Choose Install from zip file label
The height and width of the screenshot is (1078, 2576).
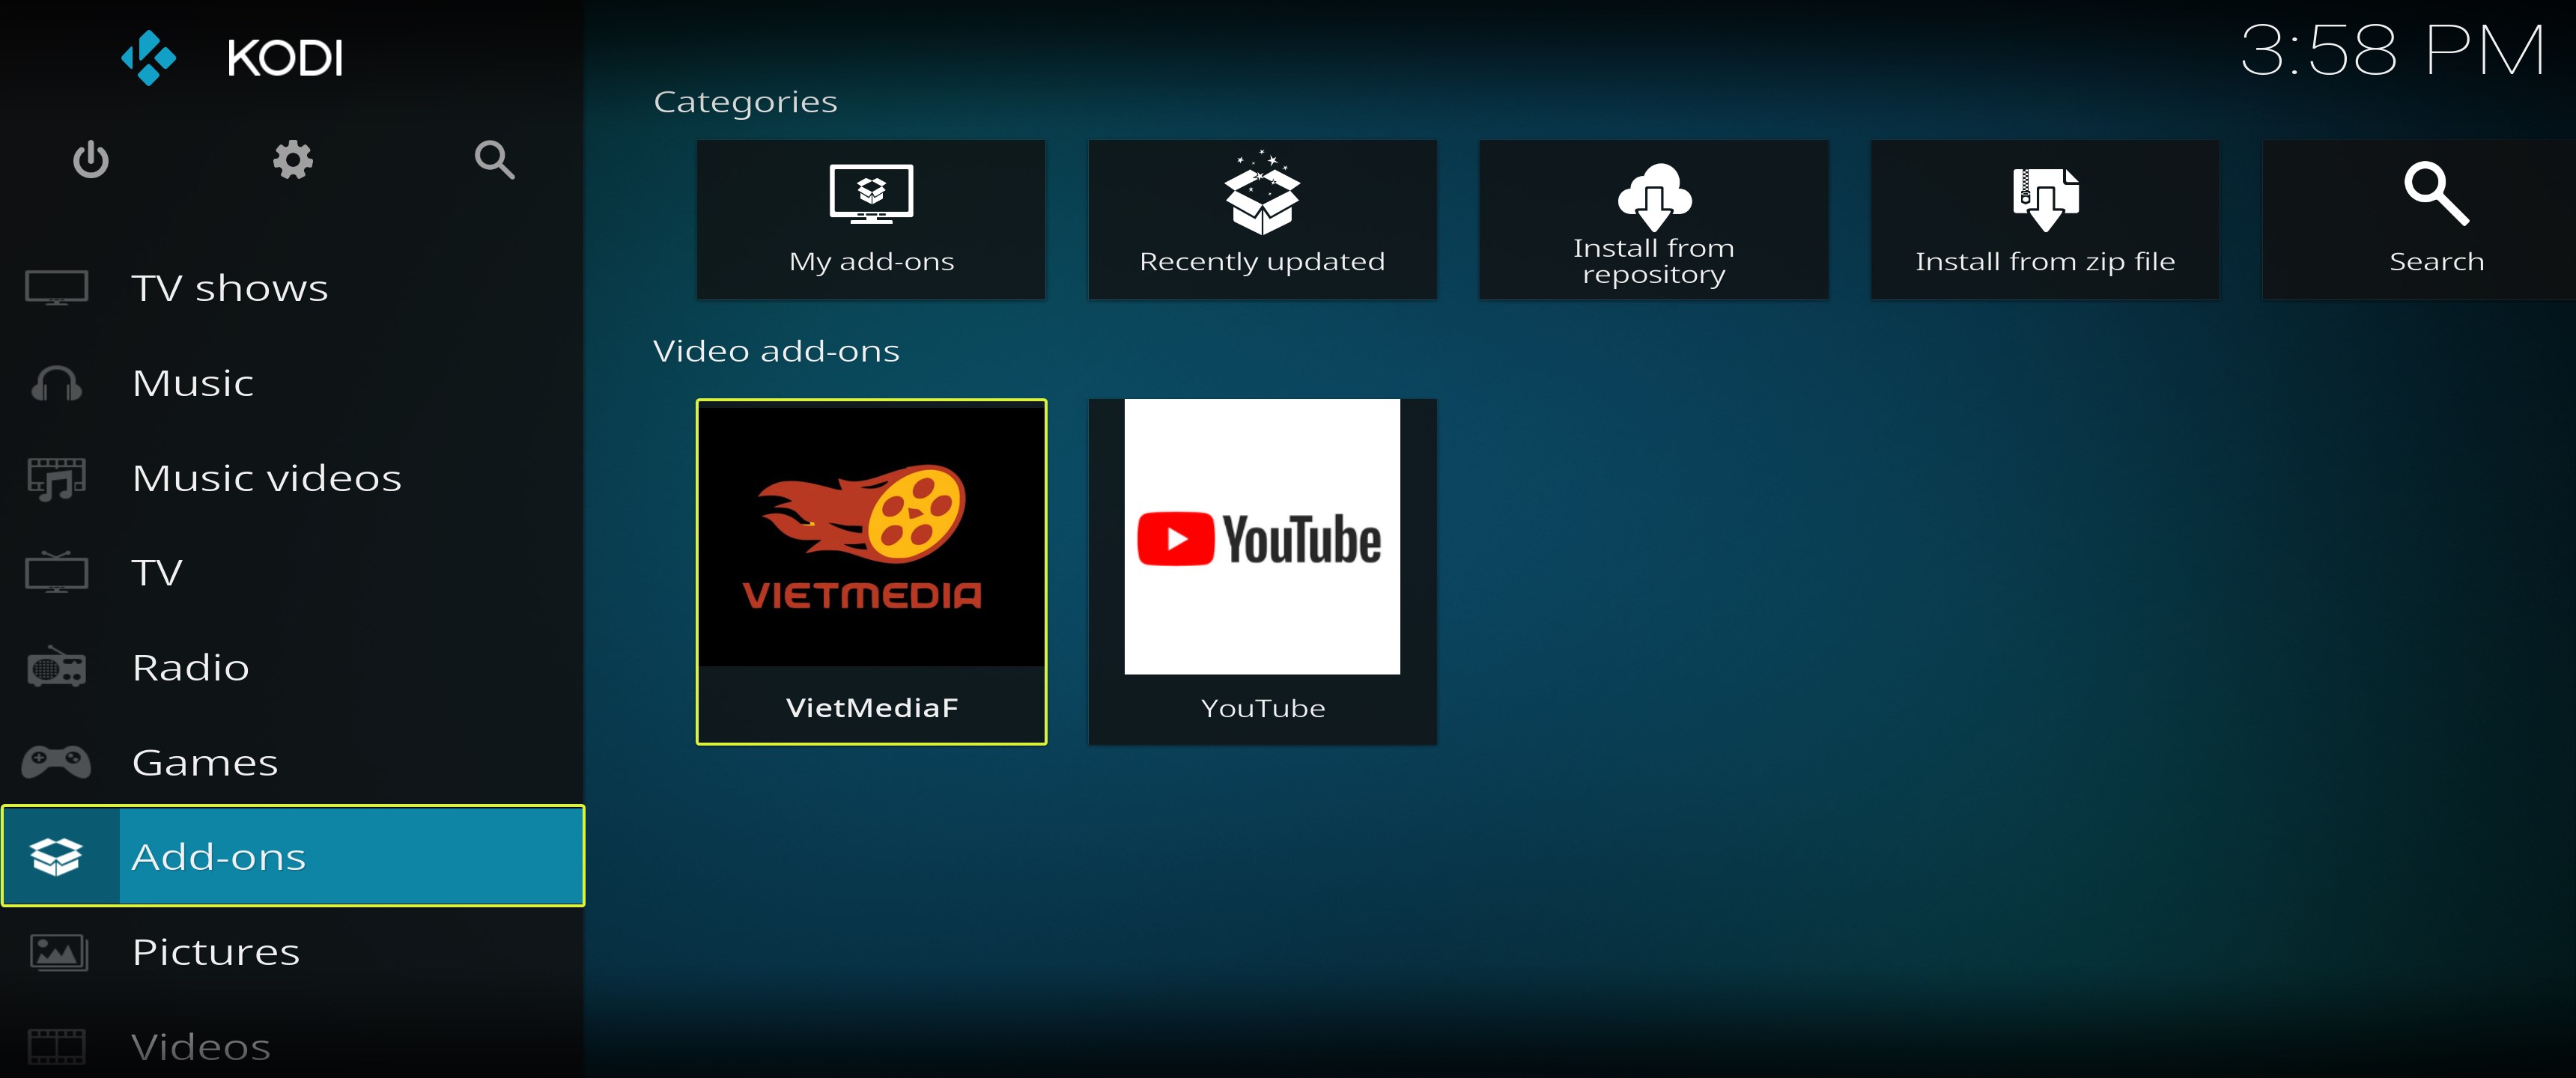[x=2045, y=262]
